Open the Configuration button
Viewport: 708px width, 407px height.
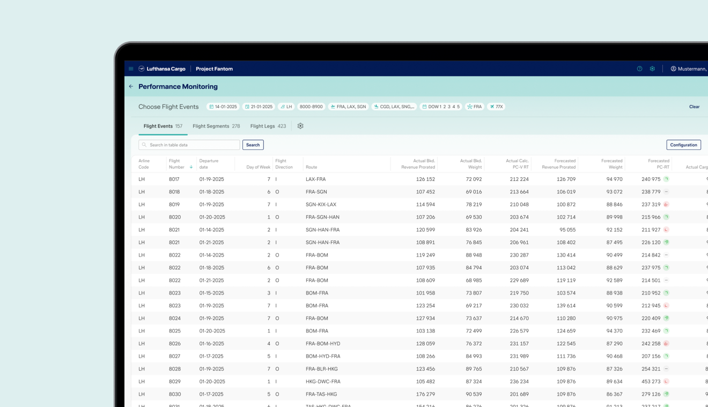(683, 145)
